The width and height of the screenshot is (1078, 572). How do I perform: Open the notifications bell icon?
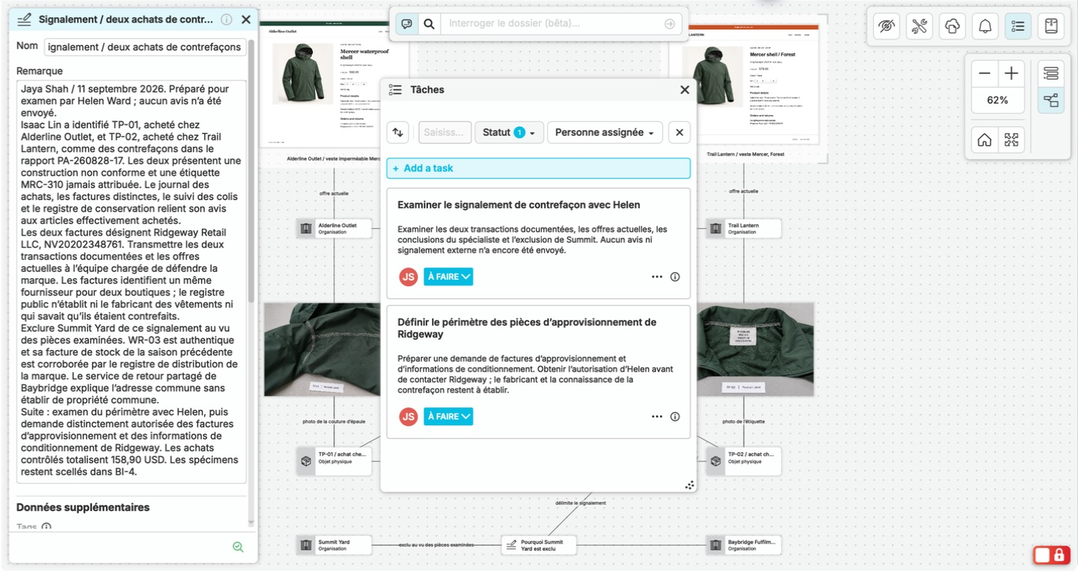pyautogui.click(x=985, y=26)
